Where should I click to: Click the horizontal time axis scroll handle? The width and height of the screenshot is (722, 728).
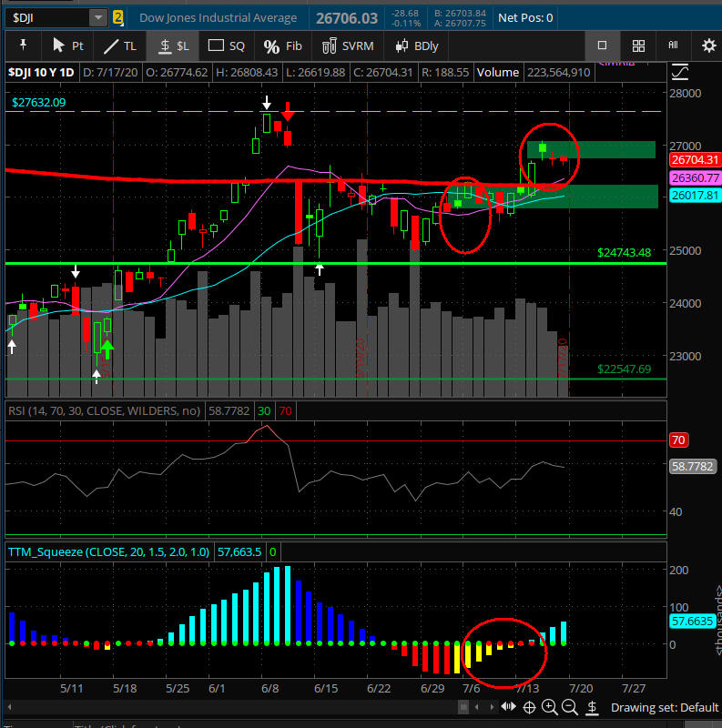point(530,707)
